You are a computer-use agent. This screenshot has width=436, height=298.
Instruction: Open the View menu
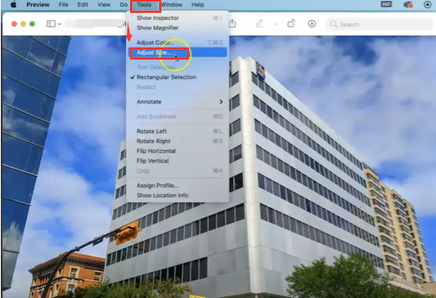click(104, 5)
